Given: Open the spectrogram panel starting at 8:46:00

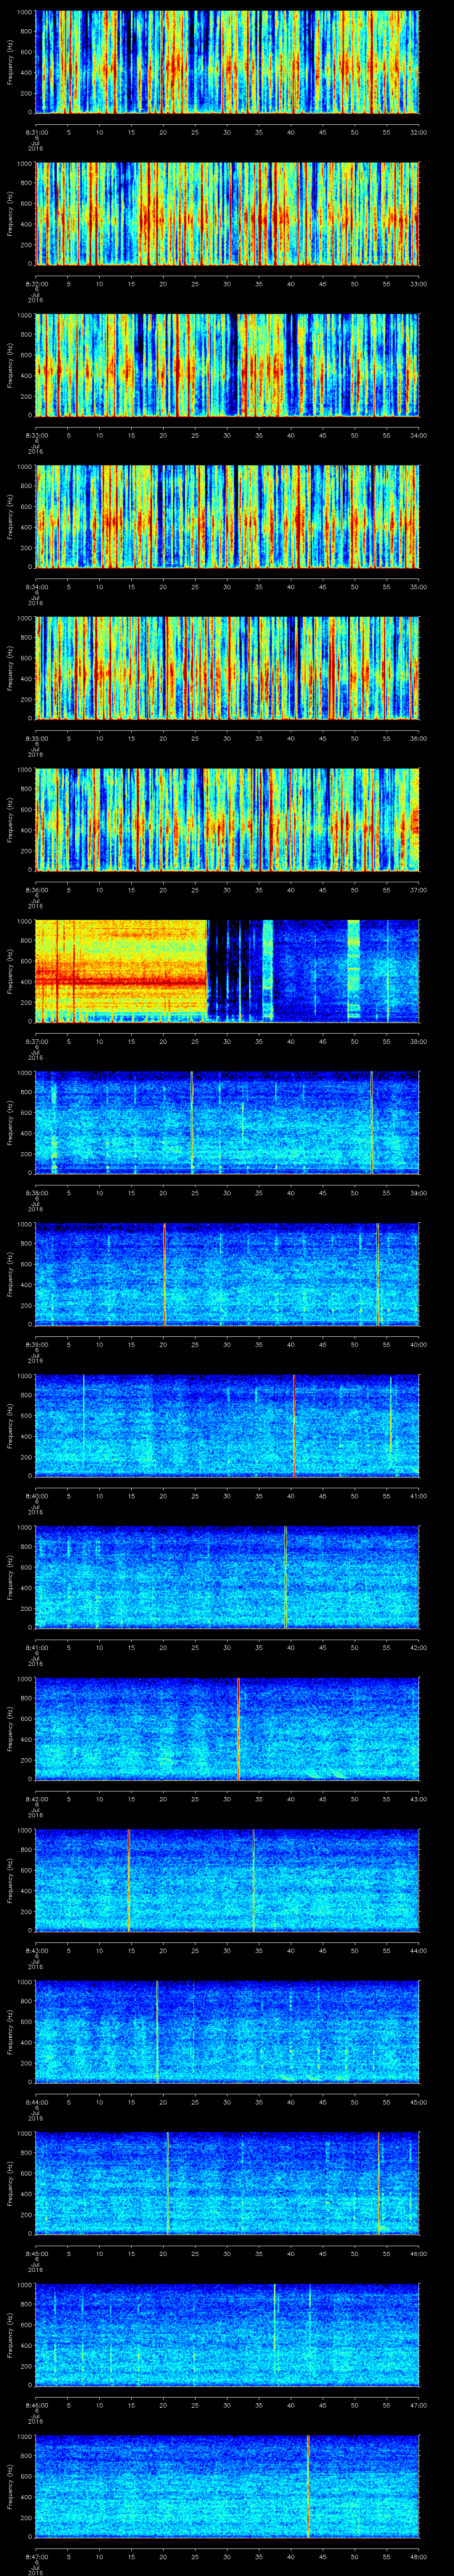Looking at the screenshot, I should pos(227,2335).
